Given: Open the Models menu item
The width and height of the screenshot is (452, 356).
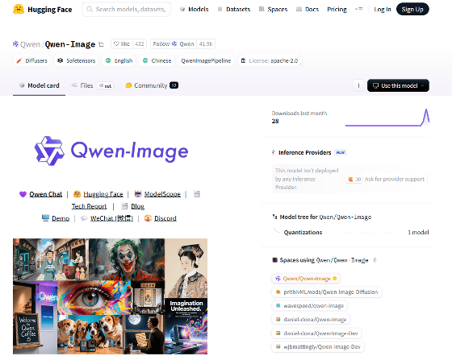Looking at the screenshot, I should click(194, 9).
